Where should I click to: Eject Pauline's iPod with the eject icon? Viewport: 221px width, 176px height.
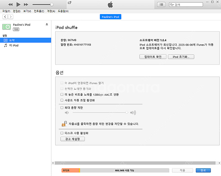47,24
